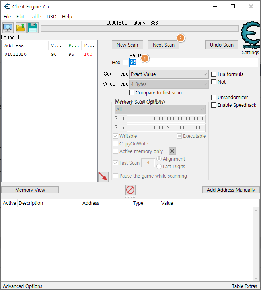Open the memory region All dropdown
This screenshot has width=261, height=290.
tap(160, 110)
